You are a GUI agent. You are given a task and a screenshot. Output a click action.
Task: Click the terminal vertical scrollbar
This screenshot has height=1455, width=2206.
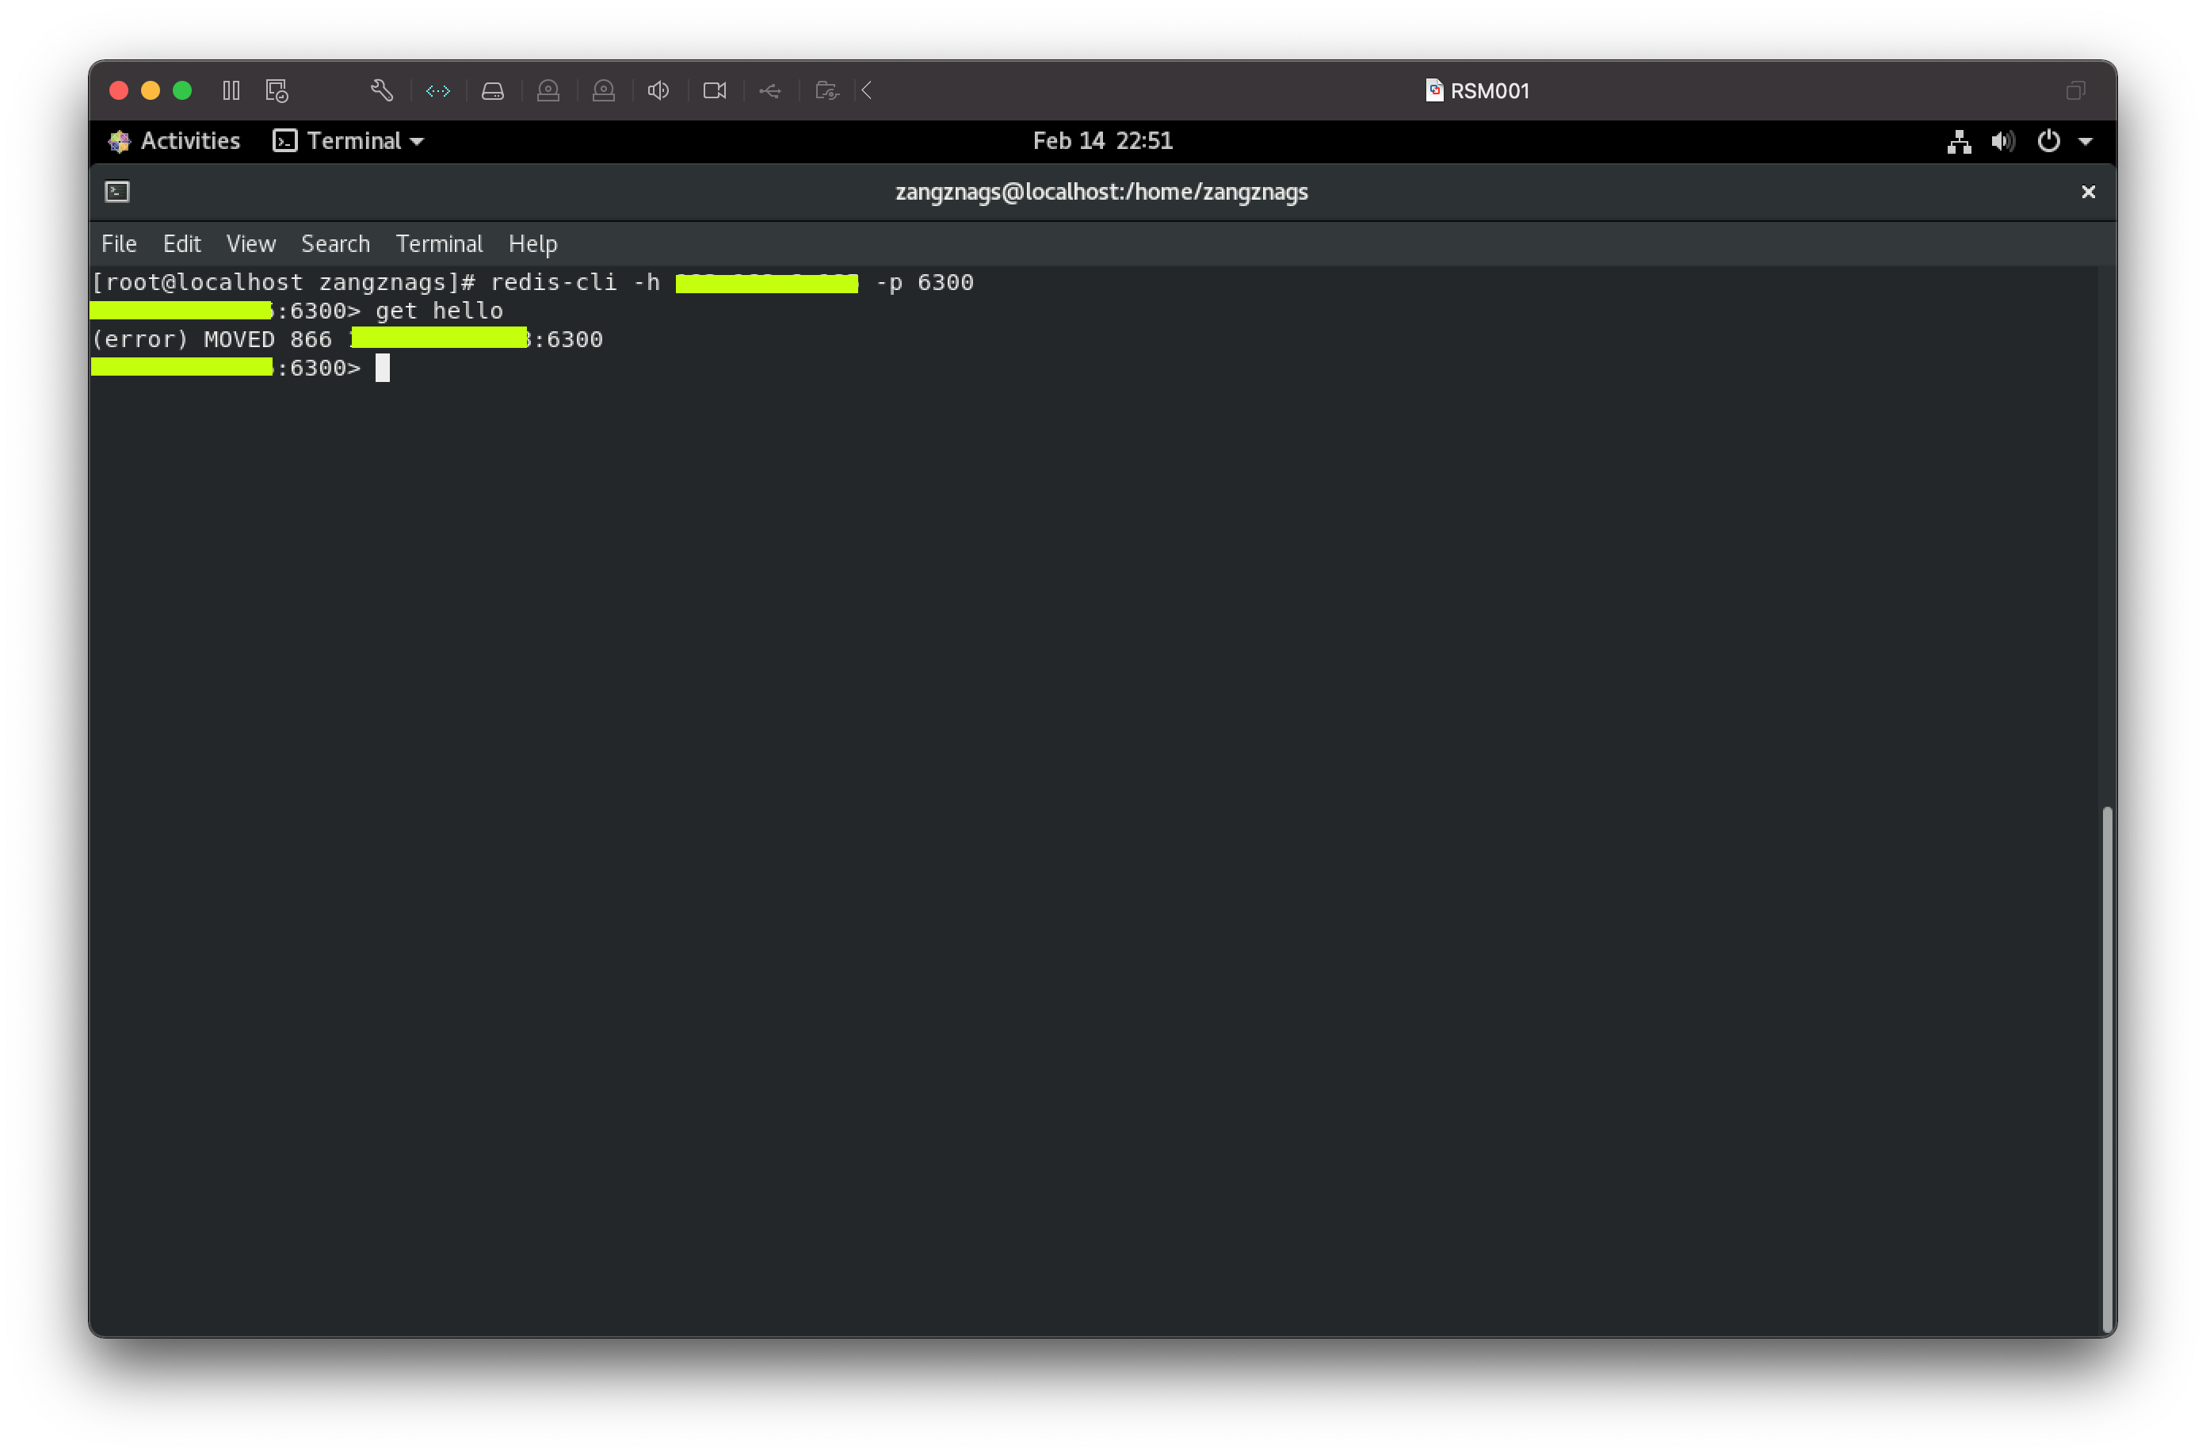(2107, 1067)
